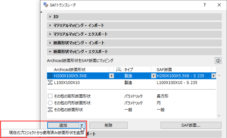Click the 追加 button
Viewport: 227px width, 138px height.
[63, 125]
